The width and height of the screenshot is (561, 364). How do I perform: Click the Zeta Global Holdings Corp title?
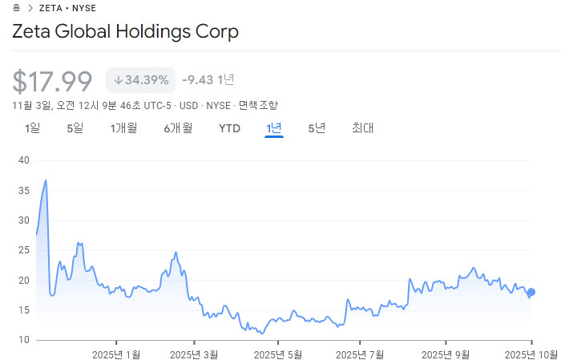coord(125,32)
